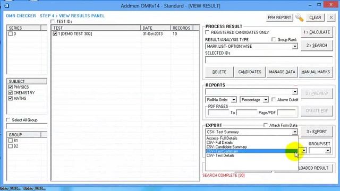
Task: Click the TEST column header
Action: click(96, 28)
